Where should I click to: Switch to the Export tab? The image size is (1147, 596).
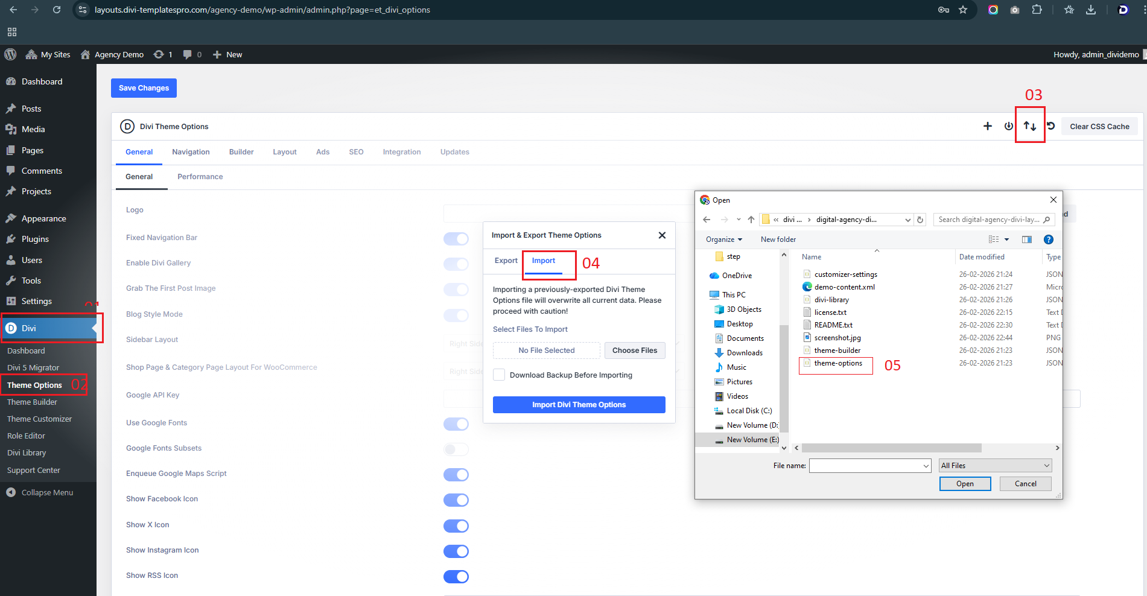click(506, 261)
